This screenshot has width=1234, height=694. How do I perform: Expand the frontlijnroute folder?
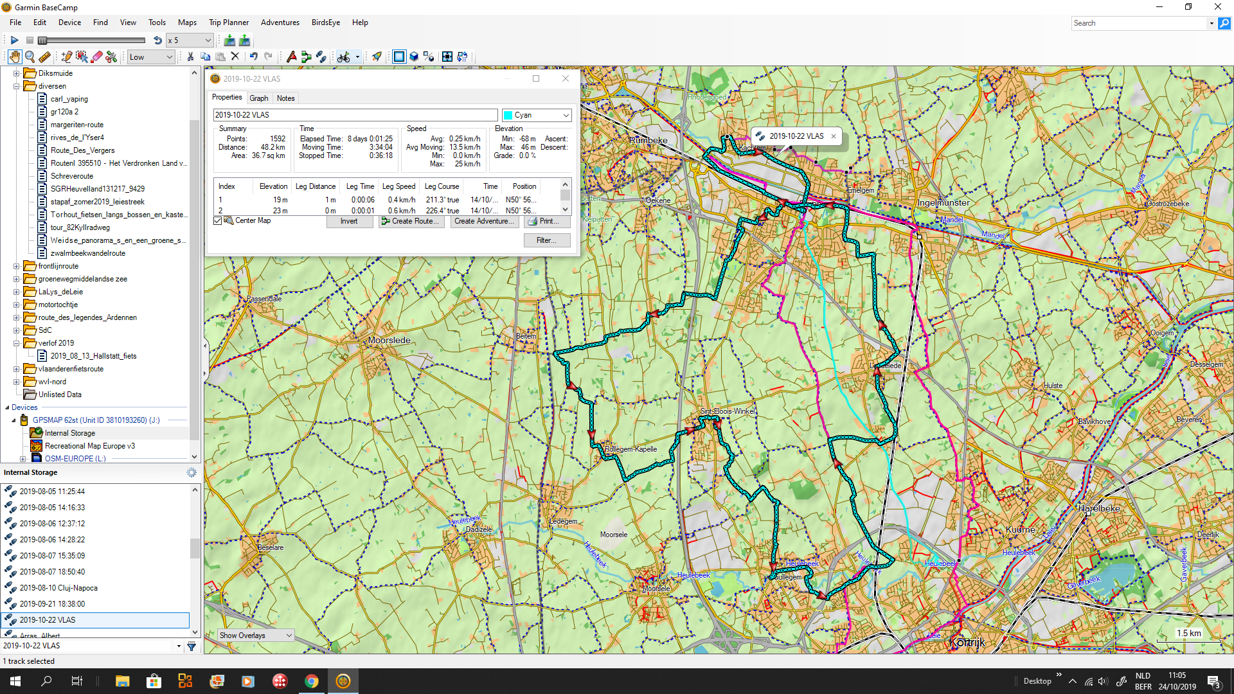coord(17,266)
